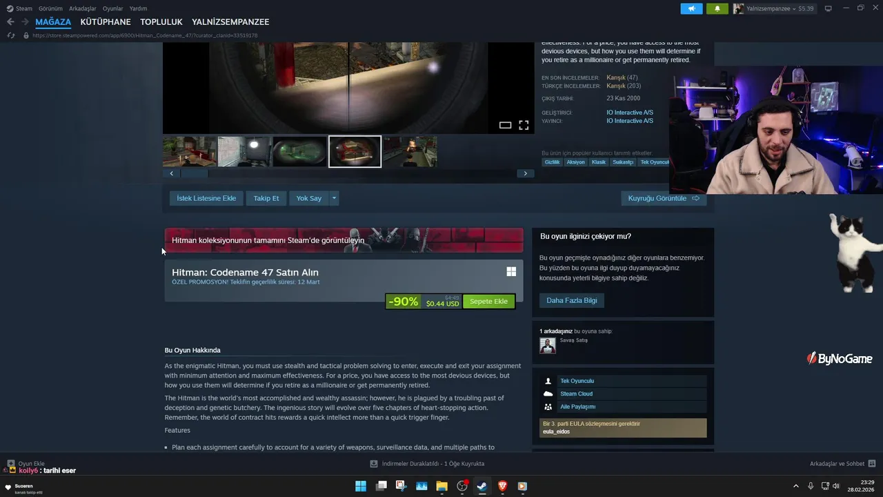Click the Klasik tag
The height and width of the screenshot is (497, 883).
coord(598,162)
